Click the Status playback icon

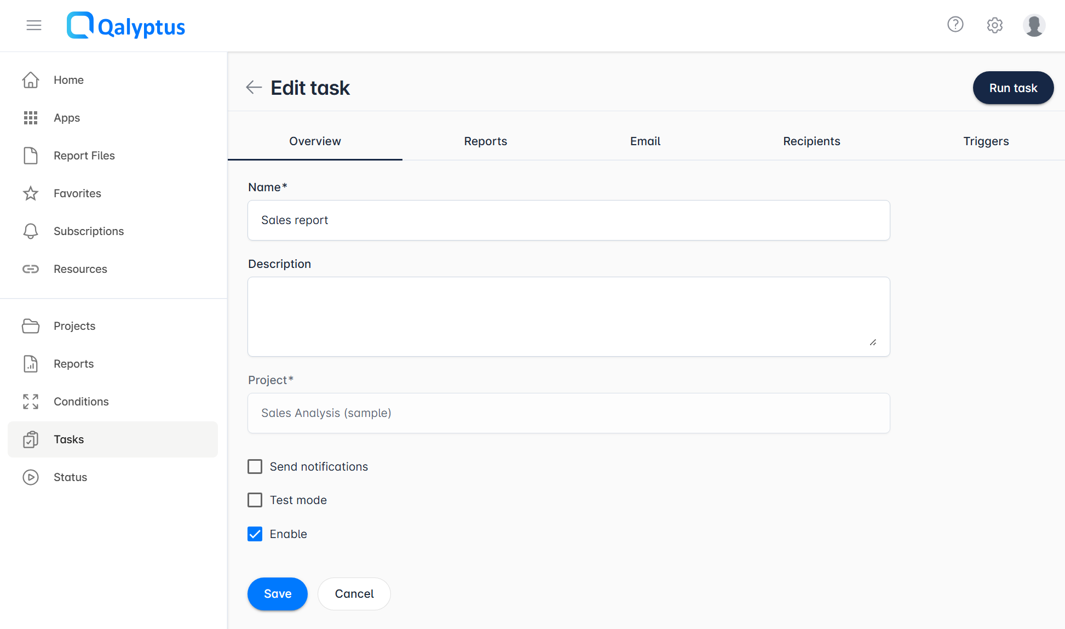[31, 477]
